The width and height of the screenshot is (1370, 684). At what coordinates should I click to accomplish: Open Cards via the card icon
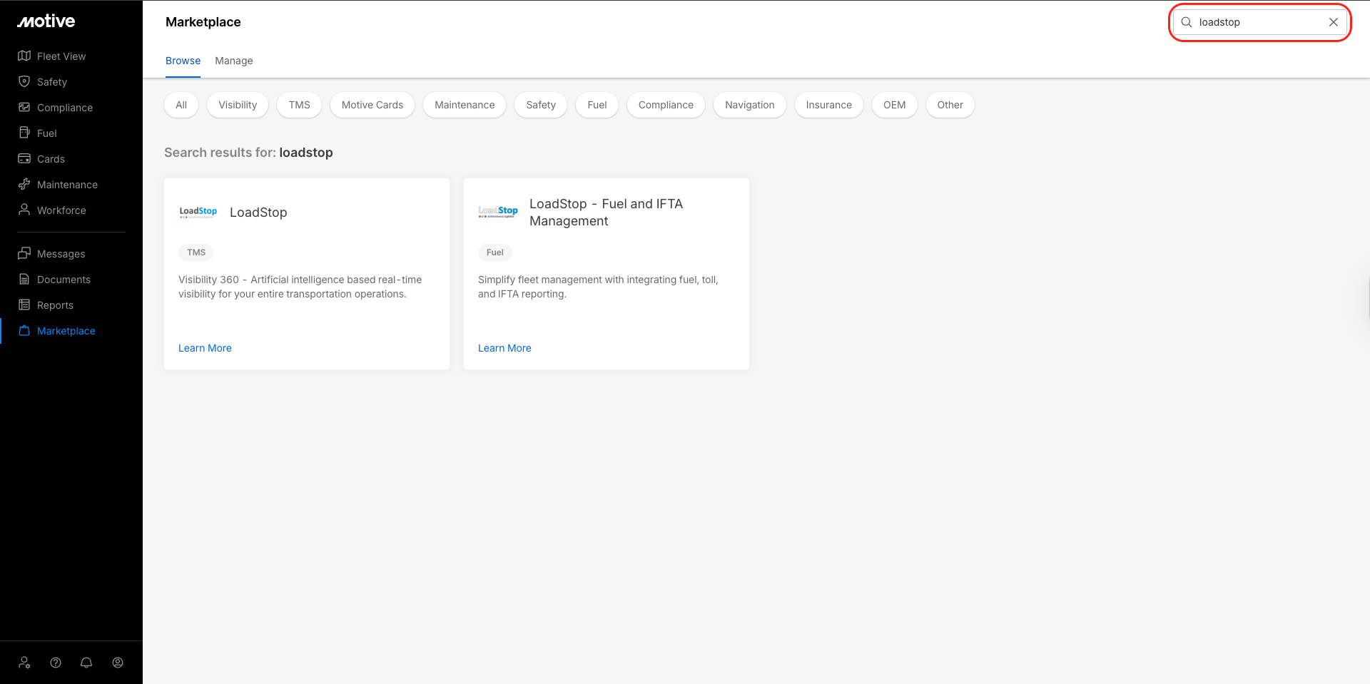(24, 158)
